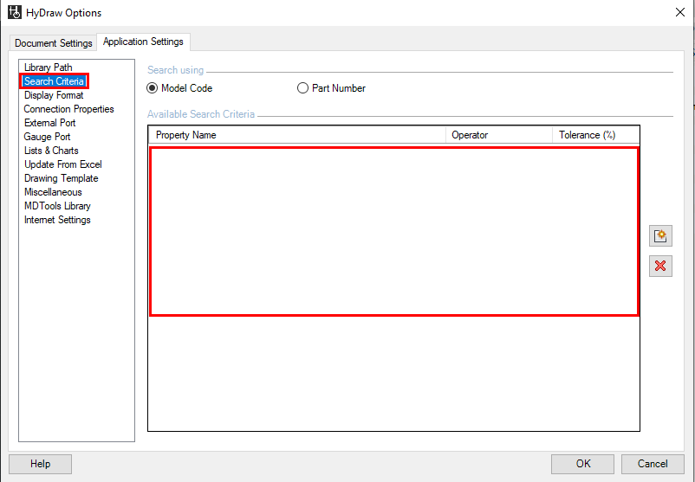Open the Internet Settings entry
This screenshot has height=482, width=695.
(57, 220)
